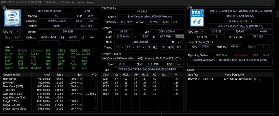Click the 0.7505 V VID value
This screenshot has width=279, height=116.
(91, 94)
